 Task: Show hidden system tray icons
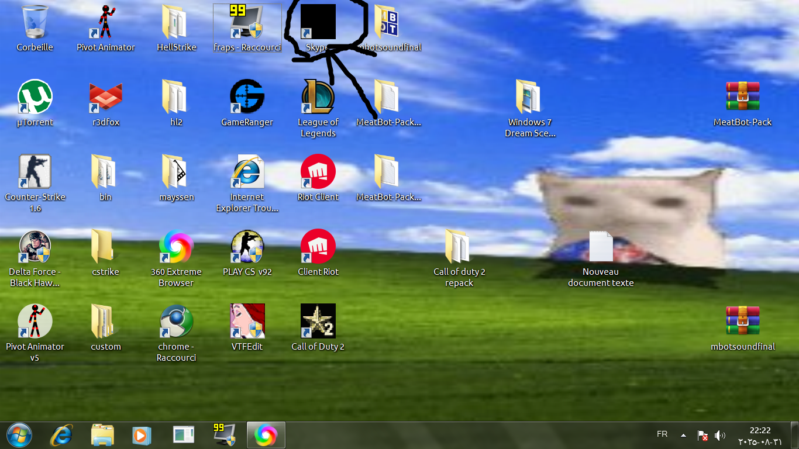coord(683,435)
